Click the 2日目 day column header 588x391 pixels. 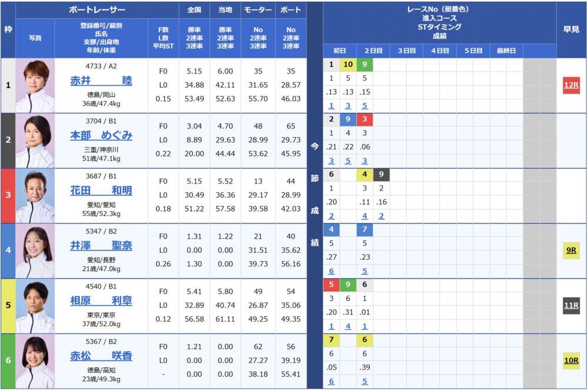(373, 51)
